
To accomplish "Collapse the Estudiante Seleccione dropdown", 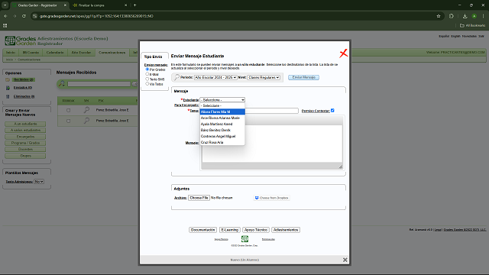I will tap(222, 100).
